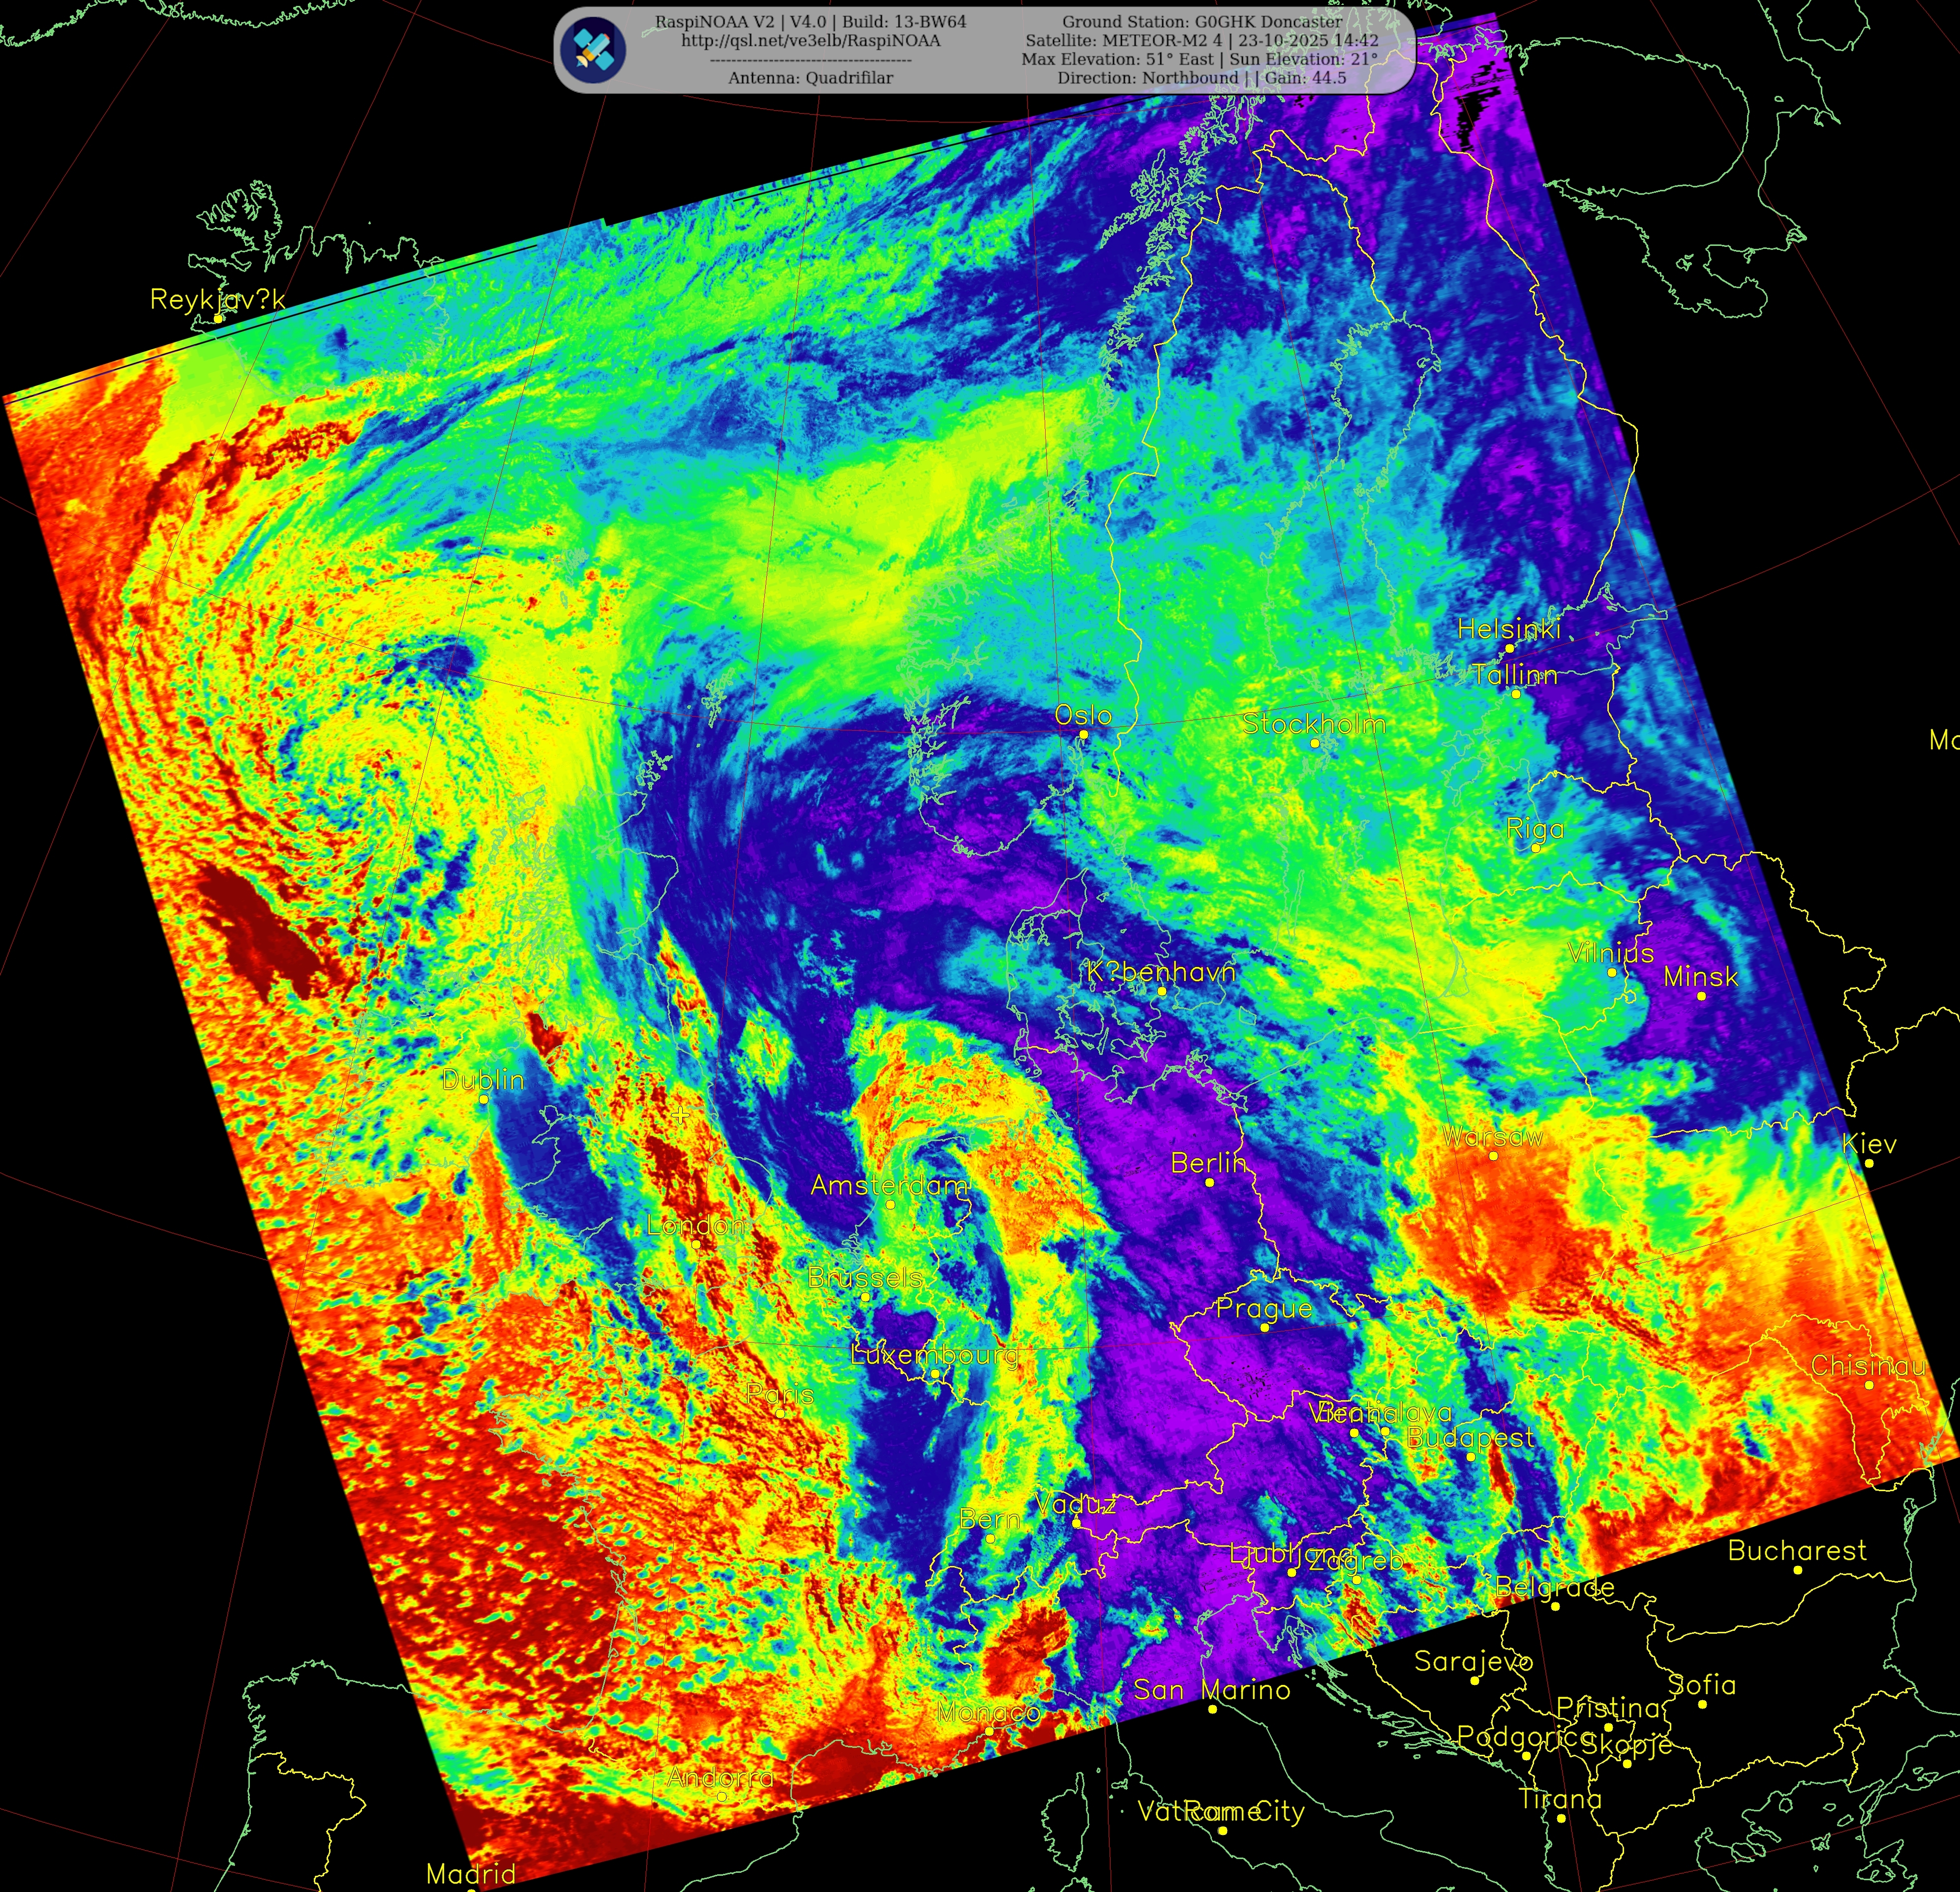Click the Dublin city marker dot
This screenshot has height=1892, width=1960.
483,1099
